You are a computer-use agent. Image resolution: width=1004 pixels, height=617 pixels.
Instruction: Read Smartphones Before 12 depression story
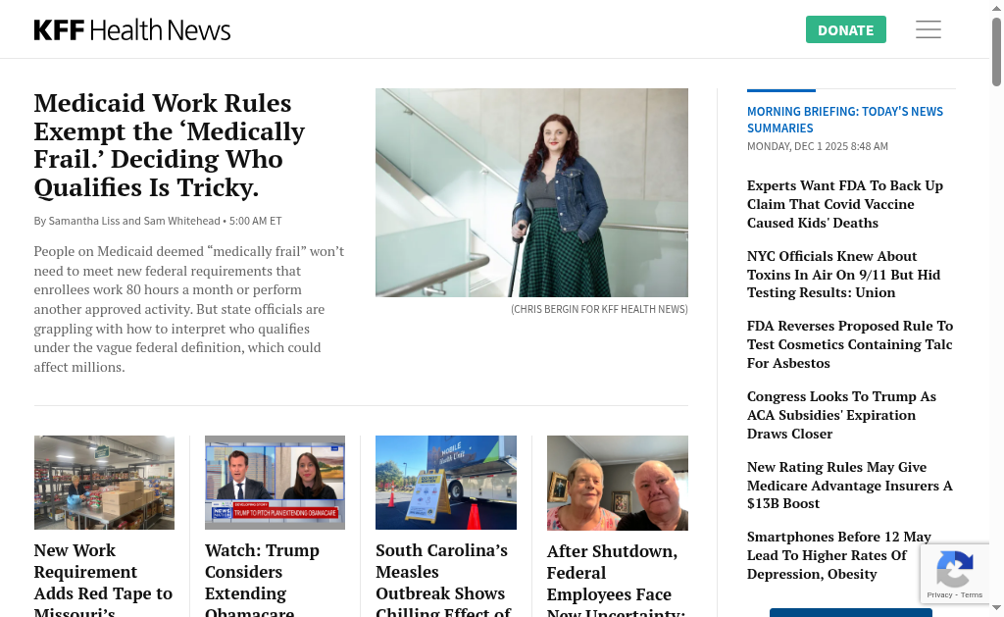coord(839,555)
